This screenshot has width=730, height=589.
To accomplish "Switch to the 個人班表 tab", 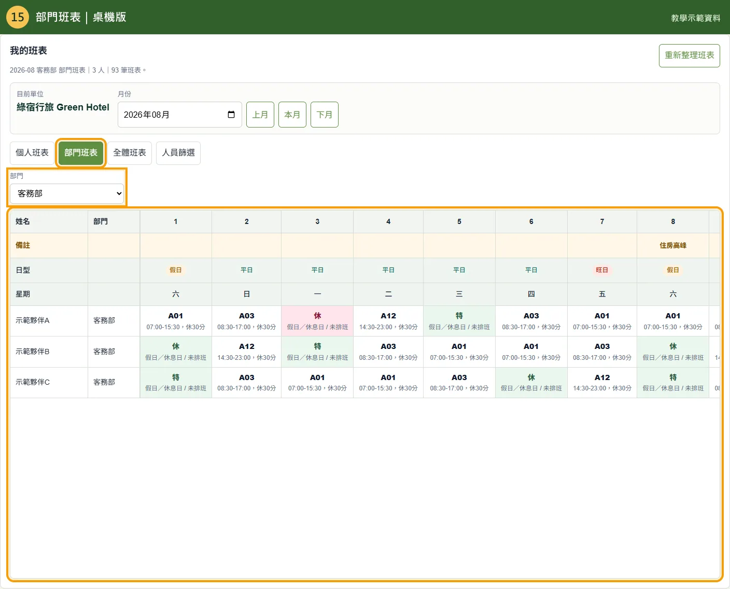I will click(32, 153).
